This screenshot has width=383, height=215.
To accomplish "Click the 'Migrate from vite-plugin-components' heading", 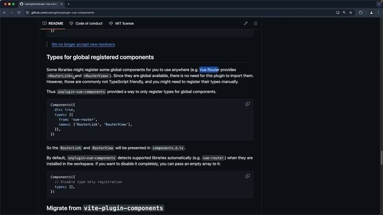I will pos(105,208).
